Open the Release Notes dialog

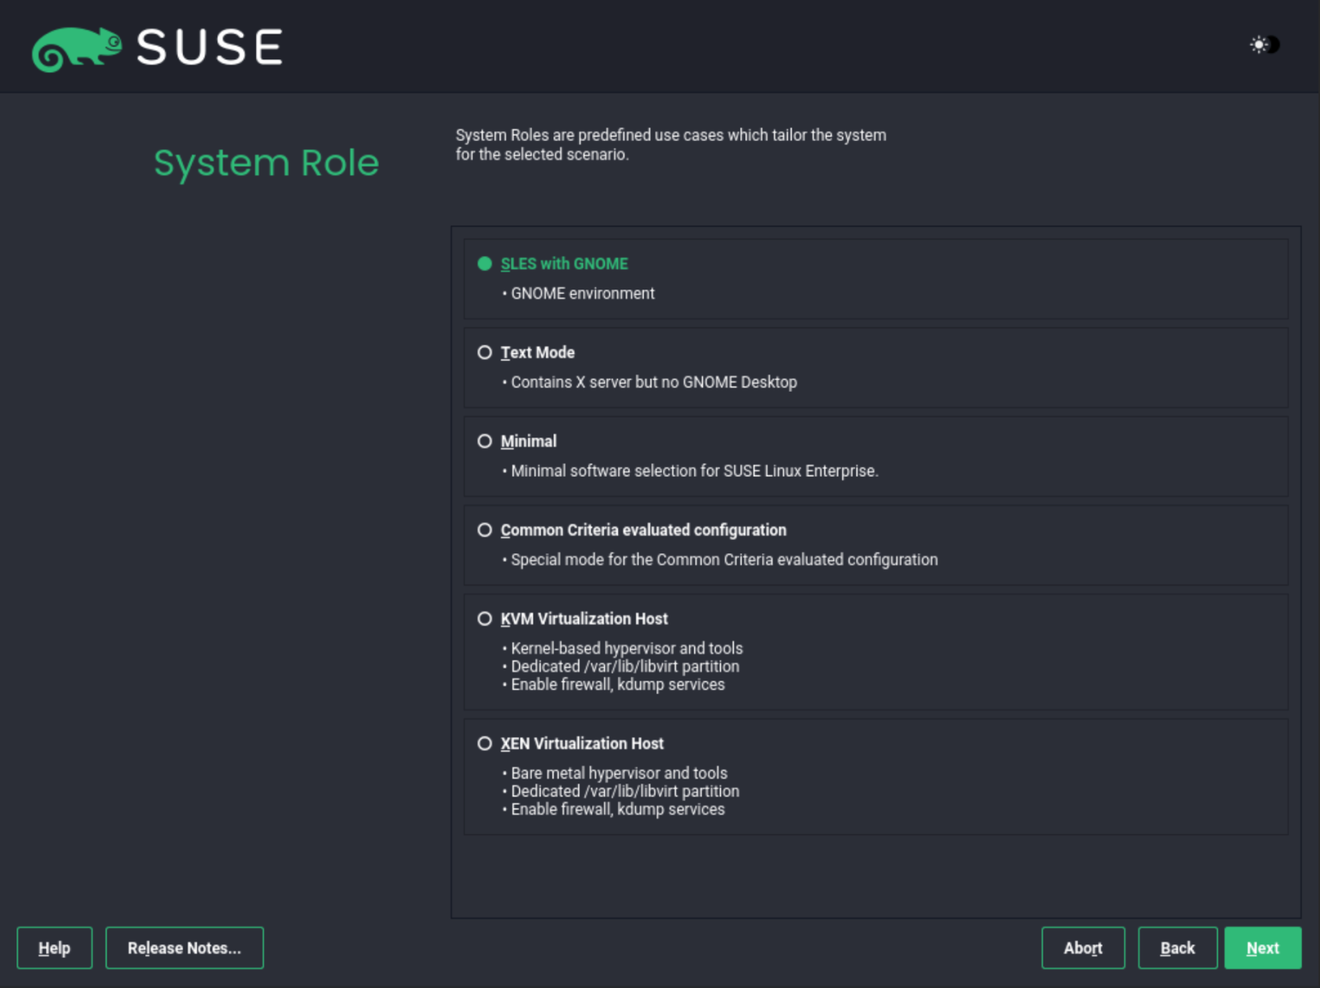point(184,948)
